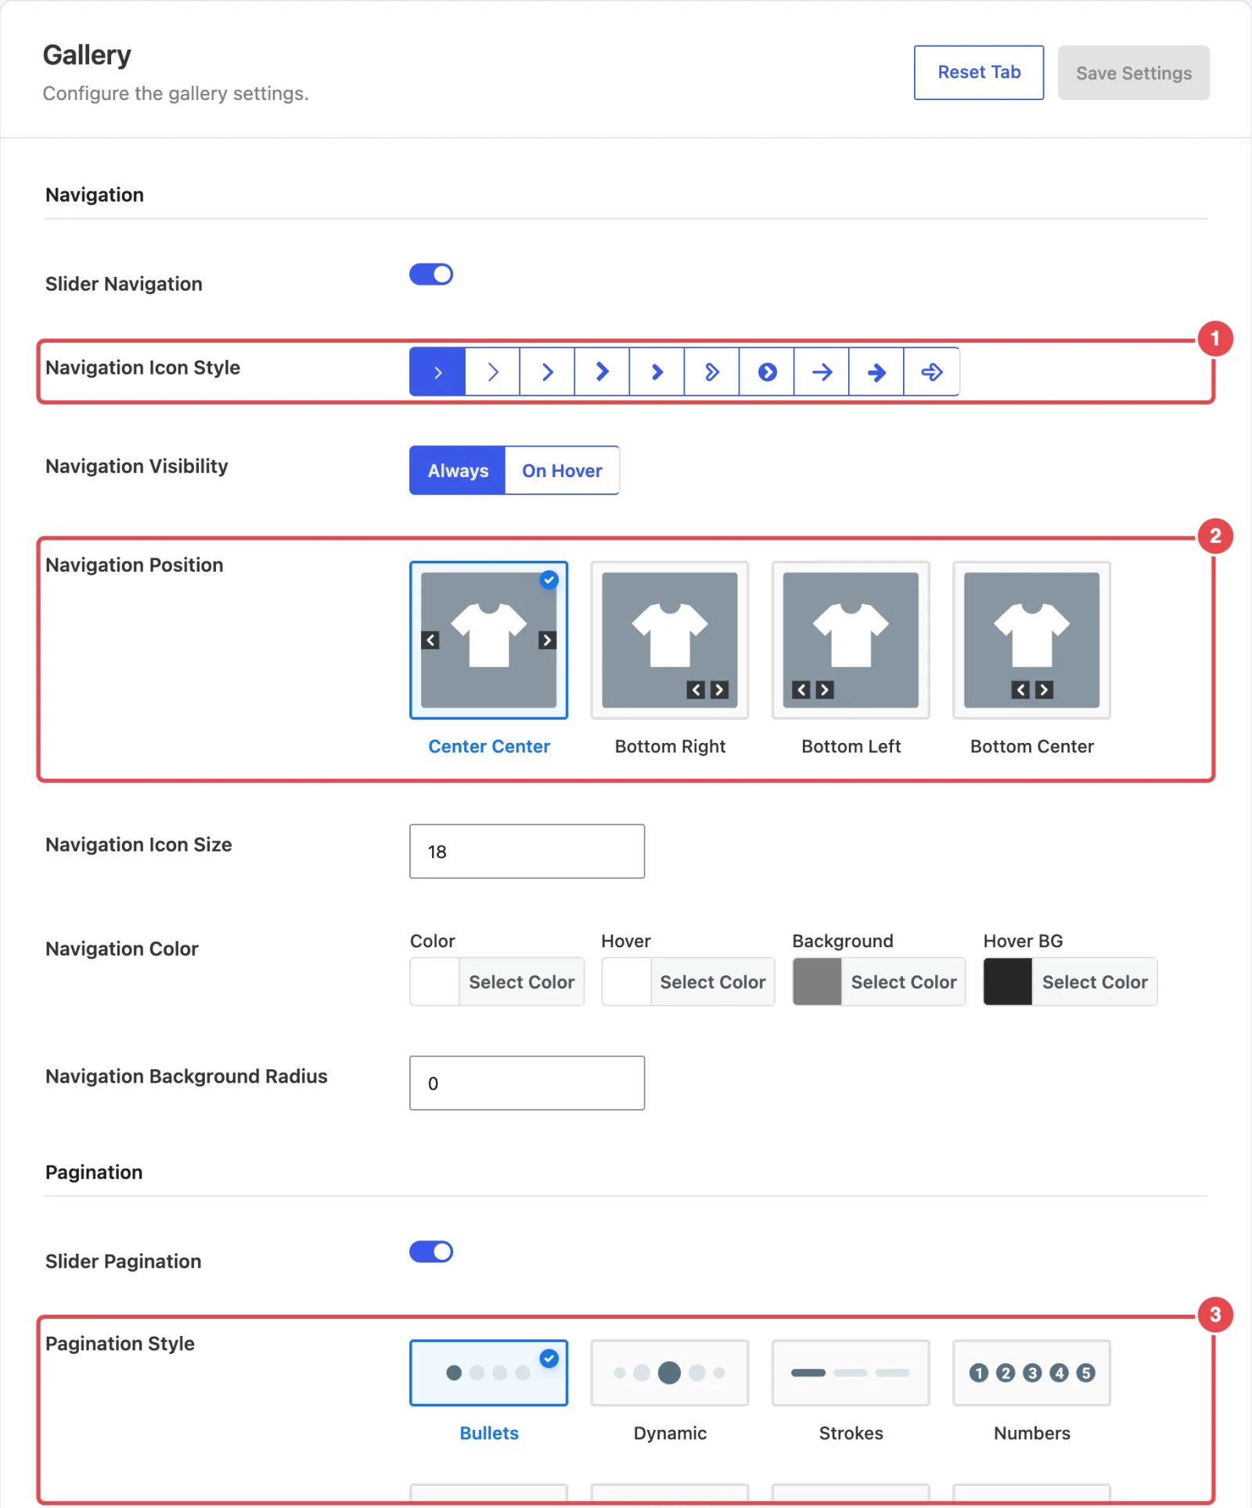
Task: Click the Pagination section heading
Action: [x=94, y=1172]
